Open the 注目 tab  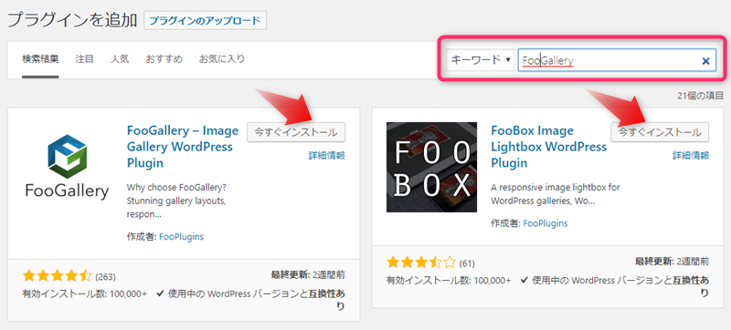point(84,59)
